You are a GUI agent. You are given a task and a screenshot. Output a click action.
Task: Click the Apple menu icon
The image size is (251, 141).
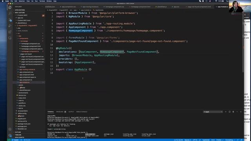3,1
